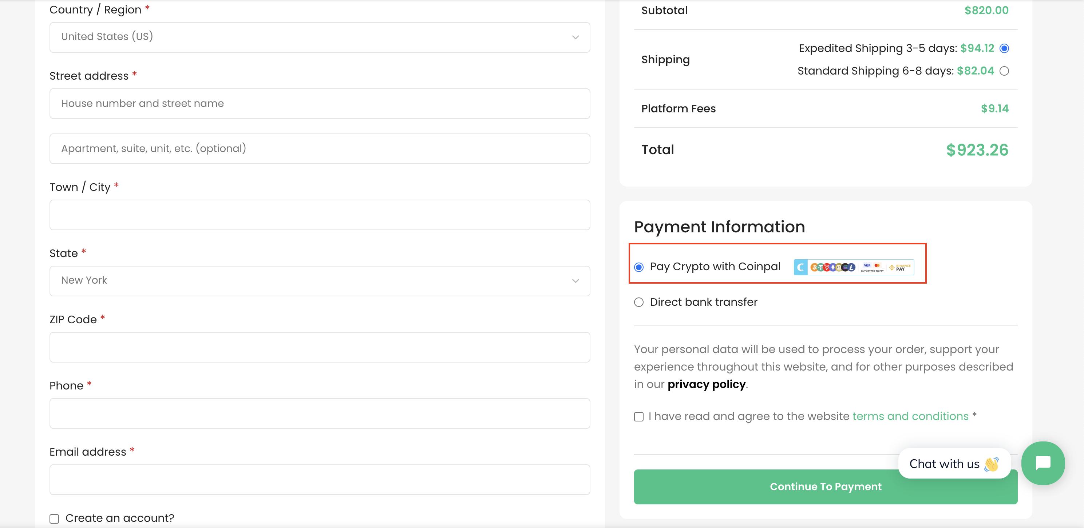Agree to the terms and conditions checkbox
The width and height of the screenshot is (1084, 528).
tap(639, 417)
